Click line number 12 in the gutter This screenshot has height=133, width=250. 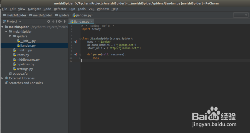pos(71,61)
